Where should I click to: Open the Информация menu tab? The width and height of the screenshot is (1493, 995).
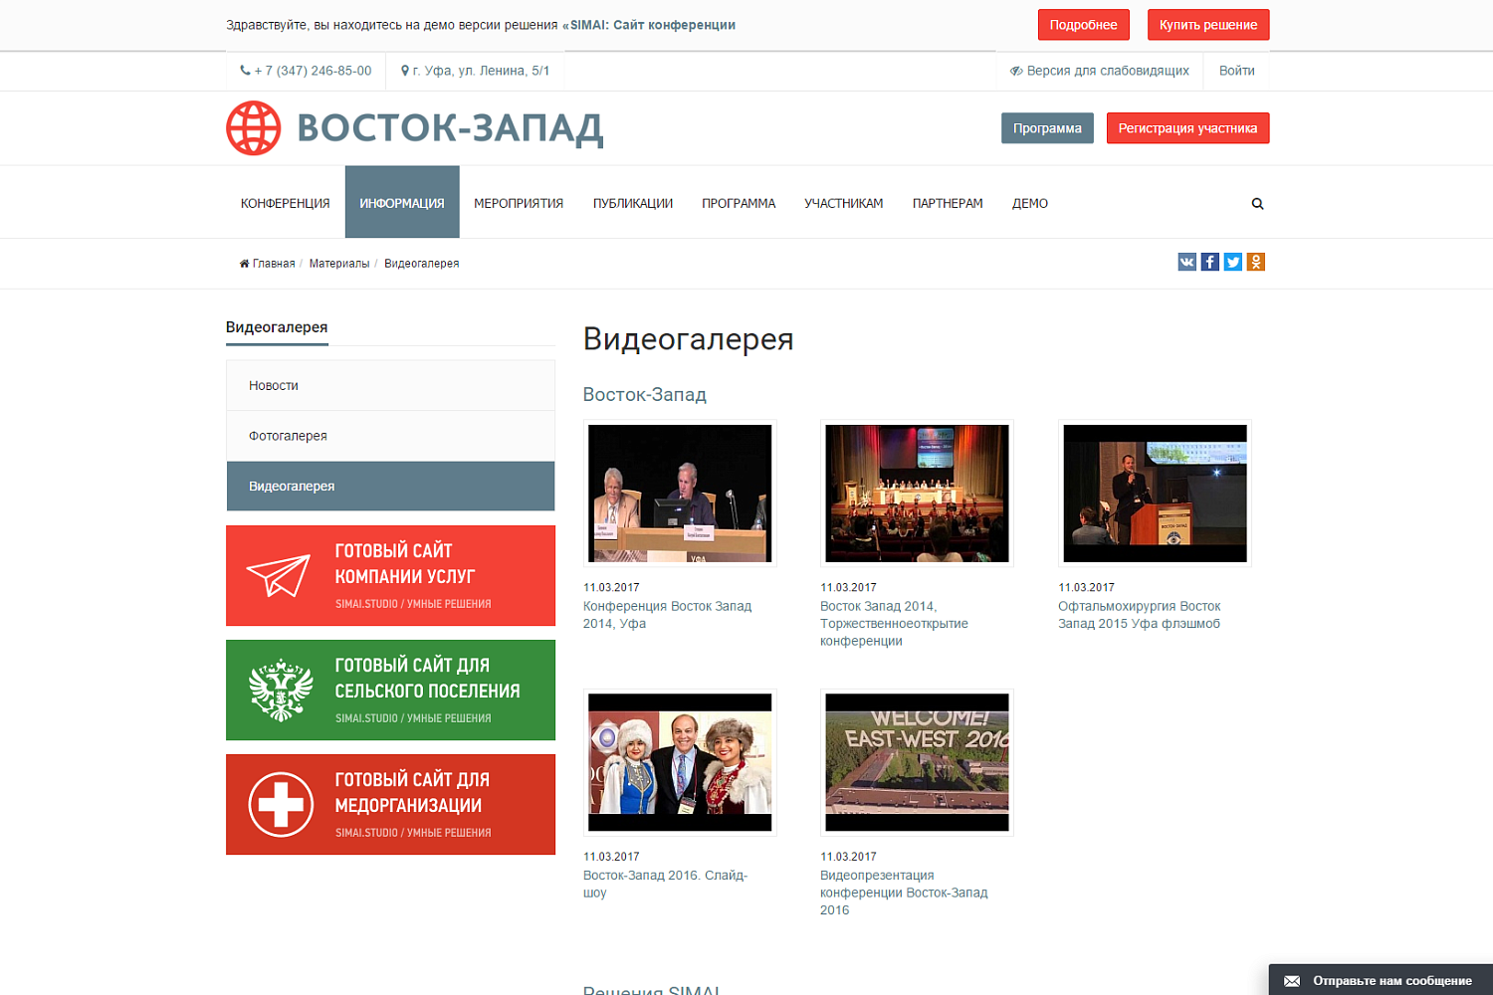click(x=402, y=203)
